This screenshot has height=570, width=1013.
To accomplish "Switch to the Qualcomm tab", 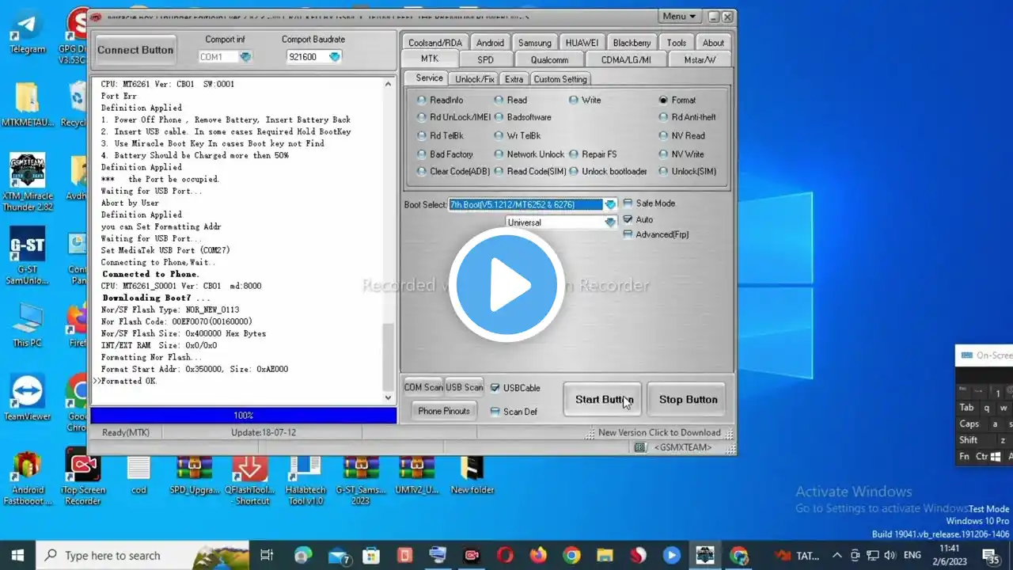I will click(x=549, y=60).
